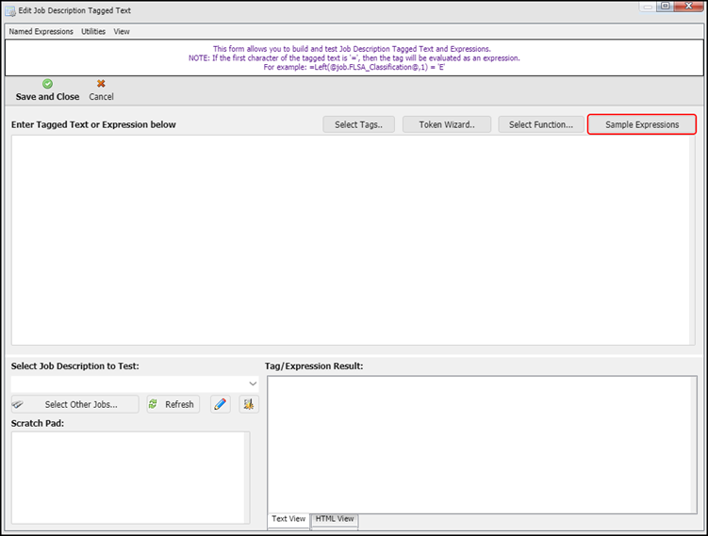Click the Cancel X icon
Image resolution: width=708 pixels, height=536 pixels.
[101, 84]
